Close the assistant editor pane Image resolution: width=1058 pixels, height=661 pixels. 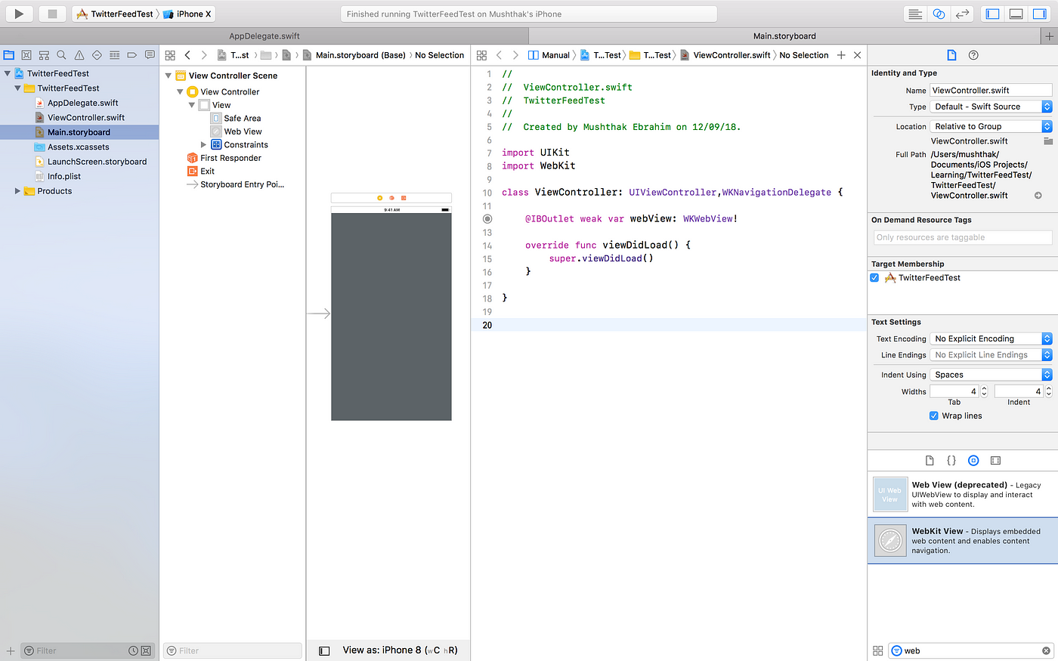point(857,55)
